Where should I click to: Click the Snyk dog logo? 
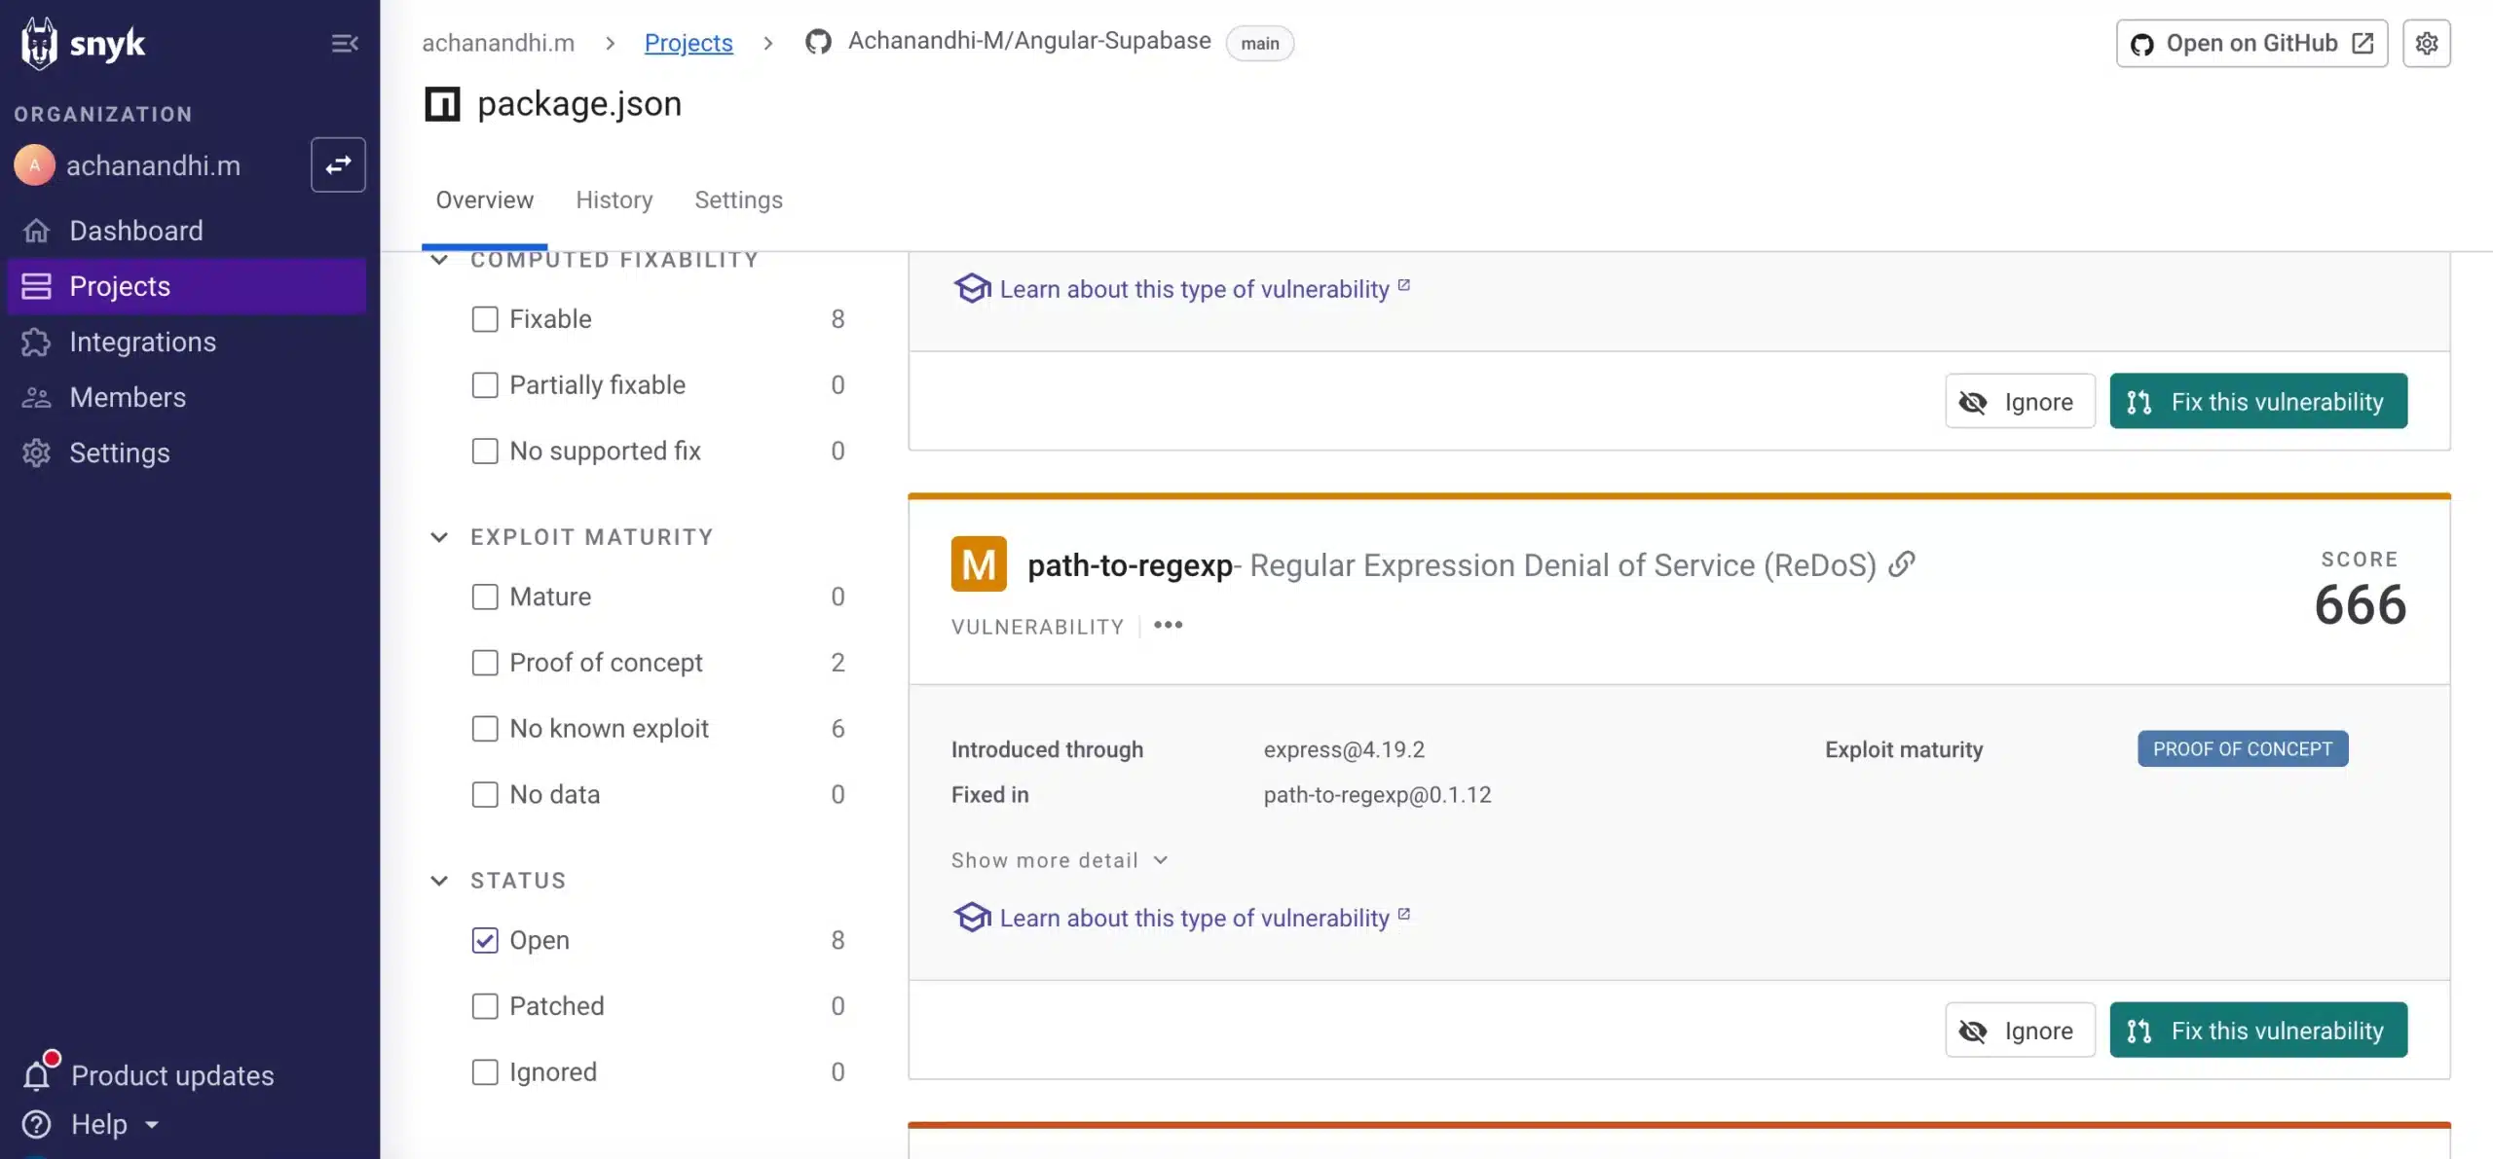pyautogui.click(x=39, y=44)
